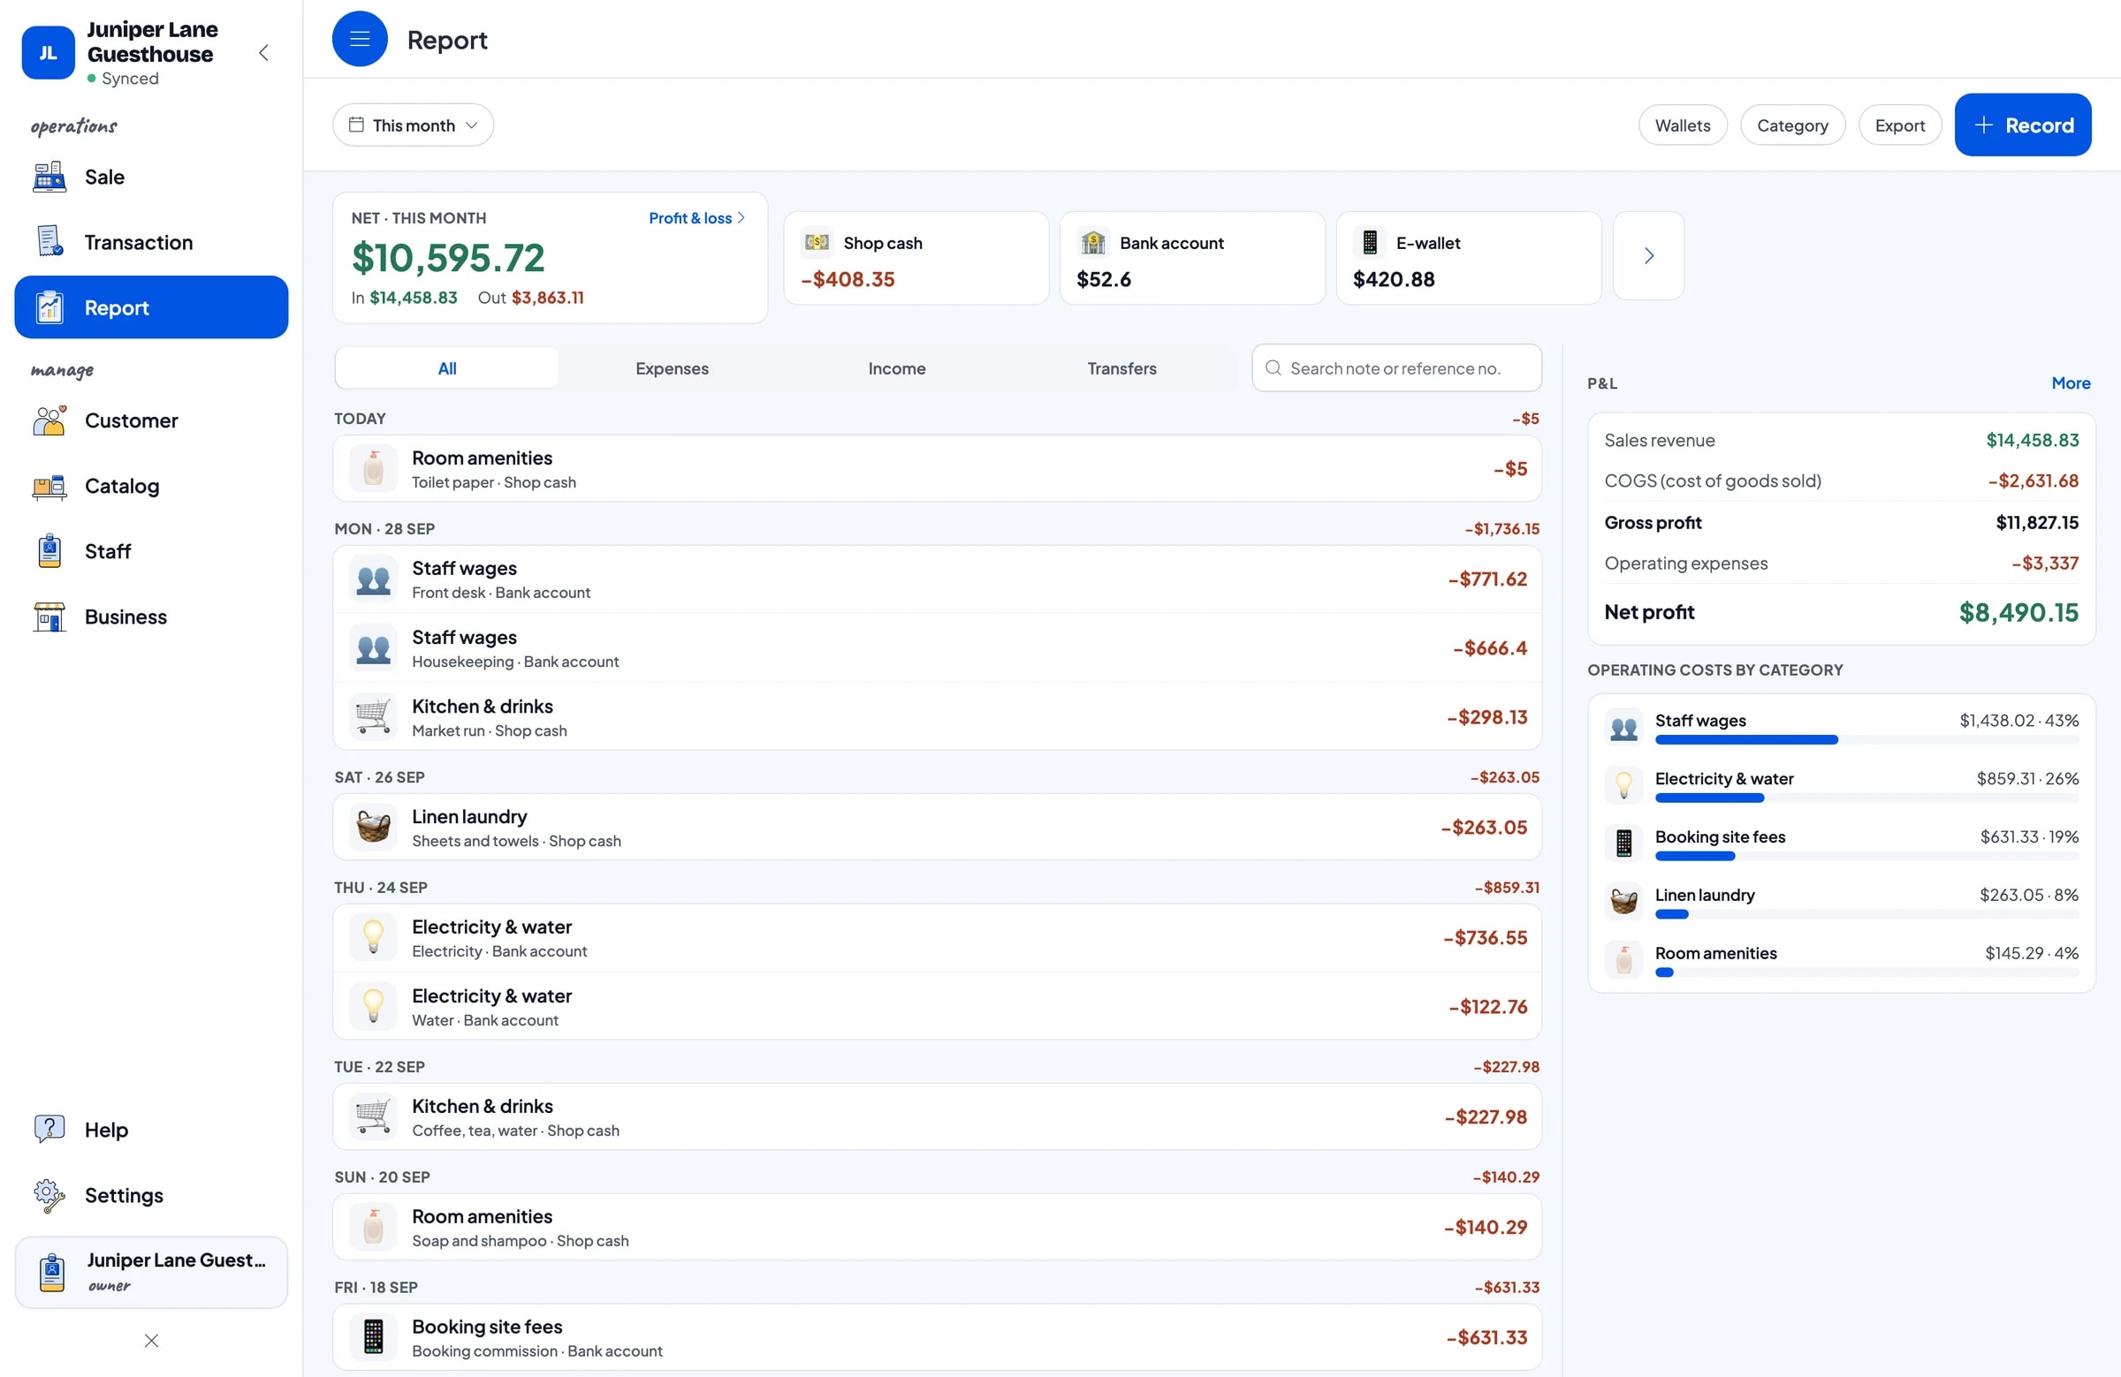This screenshot has width=2121, height=1377.
Task: Open the Electricity & water Water transaction
Action: click(937, 1007)
